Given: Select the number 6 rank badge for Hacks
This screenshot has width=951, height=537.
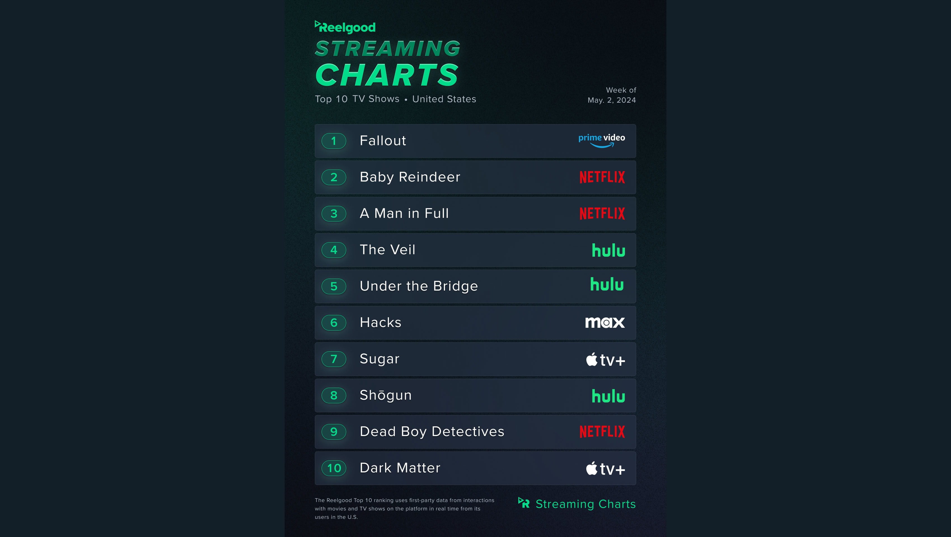Looking at the screenshot, I should [334, 323].
